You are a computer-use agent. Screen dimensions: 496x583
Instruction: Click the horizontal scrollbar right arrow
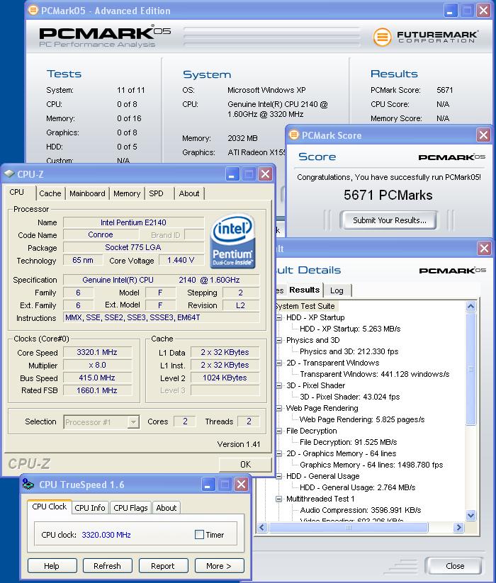(x=459, y=527)
